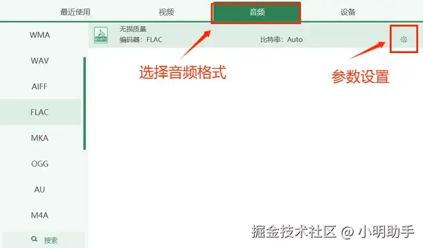Choose WAV format in sidebar
The image size is (423, 248).
[40, 61]
